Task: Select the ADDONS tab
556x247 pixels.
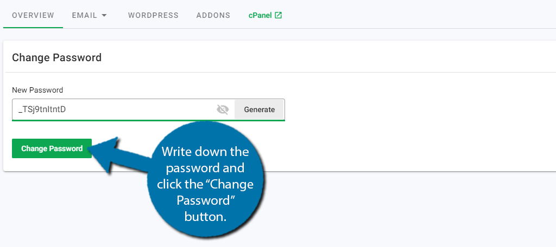Action: (x=213, y=16)
